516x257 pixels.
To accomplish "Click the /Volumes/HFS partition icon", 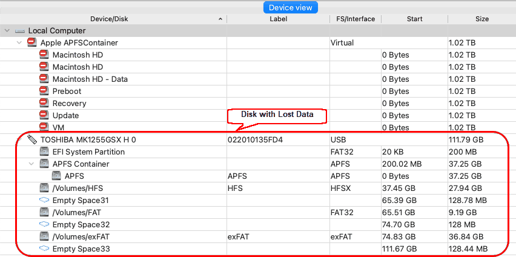I will [x=44, y=188].
